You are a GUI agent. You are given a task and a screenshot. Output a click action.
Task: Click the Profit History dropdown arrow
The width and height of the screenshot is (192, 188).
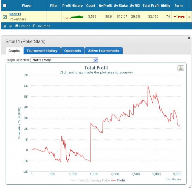coord(95,60)
